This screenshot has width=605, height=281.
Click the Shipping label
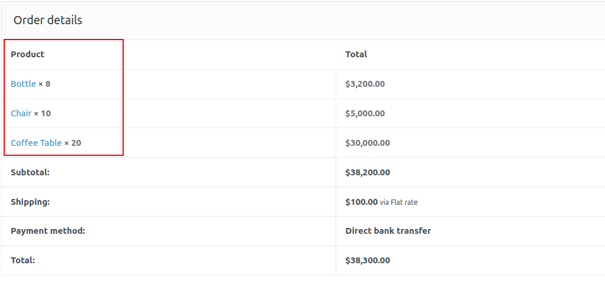[x=30, y=202]
